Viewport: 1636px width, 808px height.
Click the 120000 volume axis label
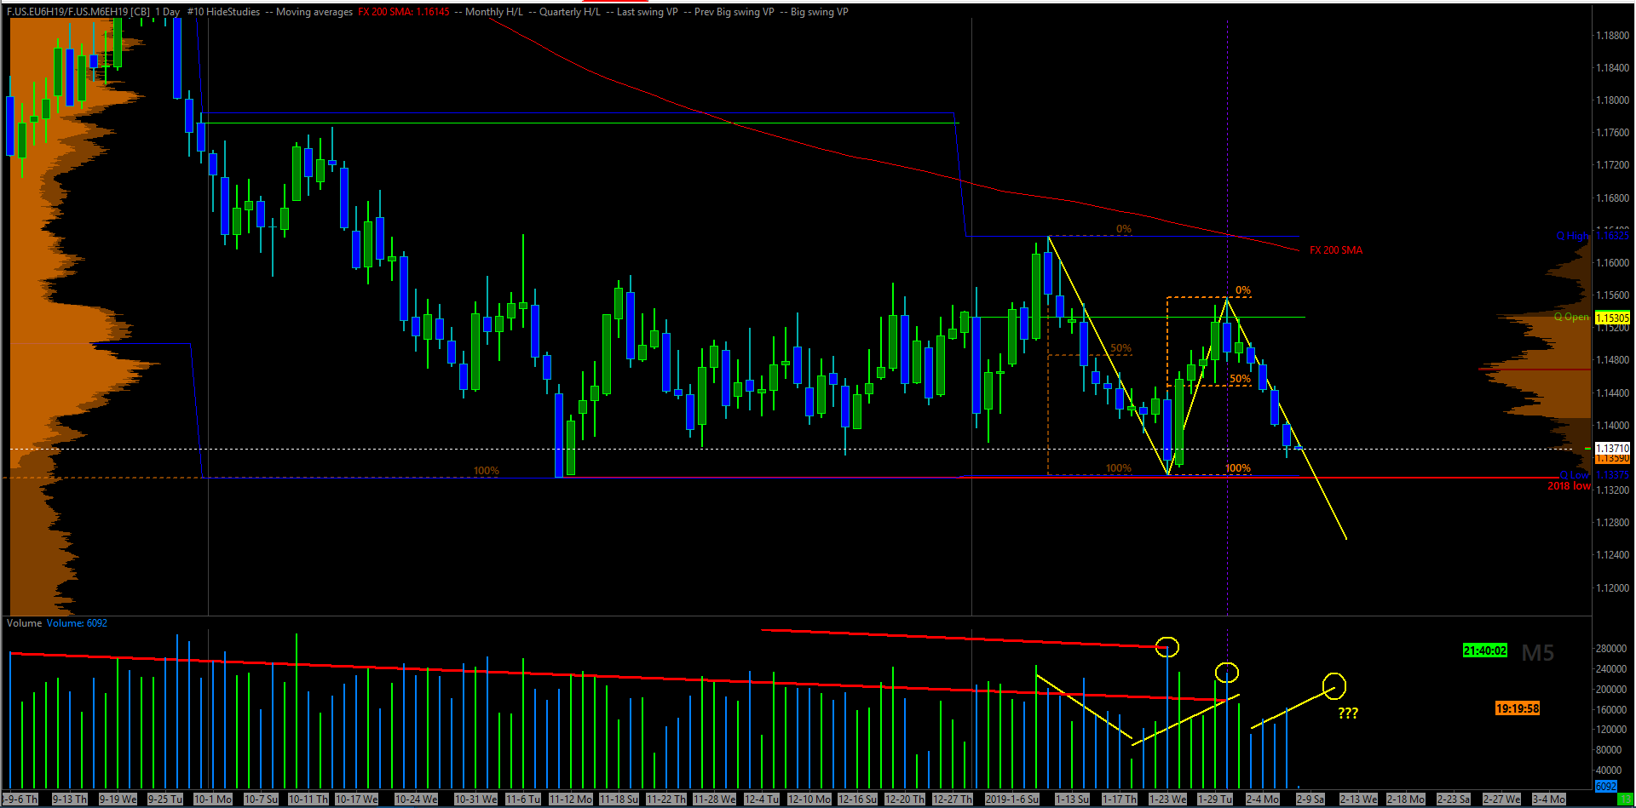click(x=1610, y=730)
